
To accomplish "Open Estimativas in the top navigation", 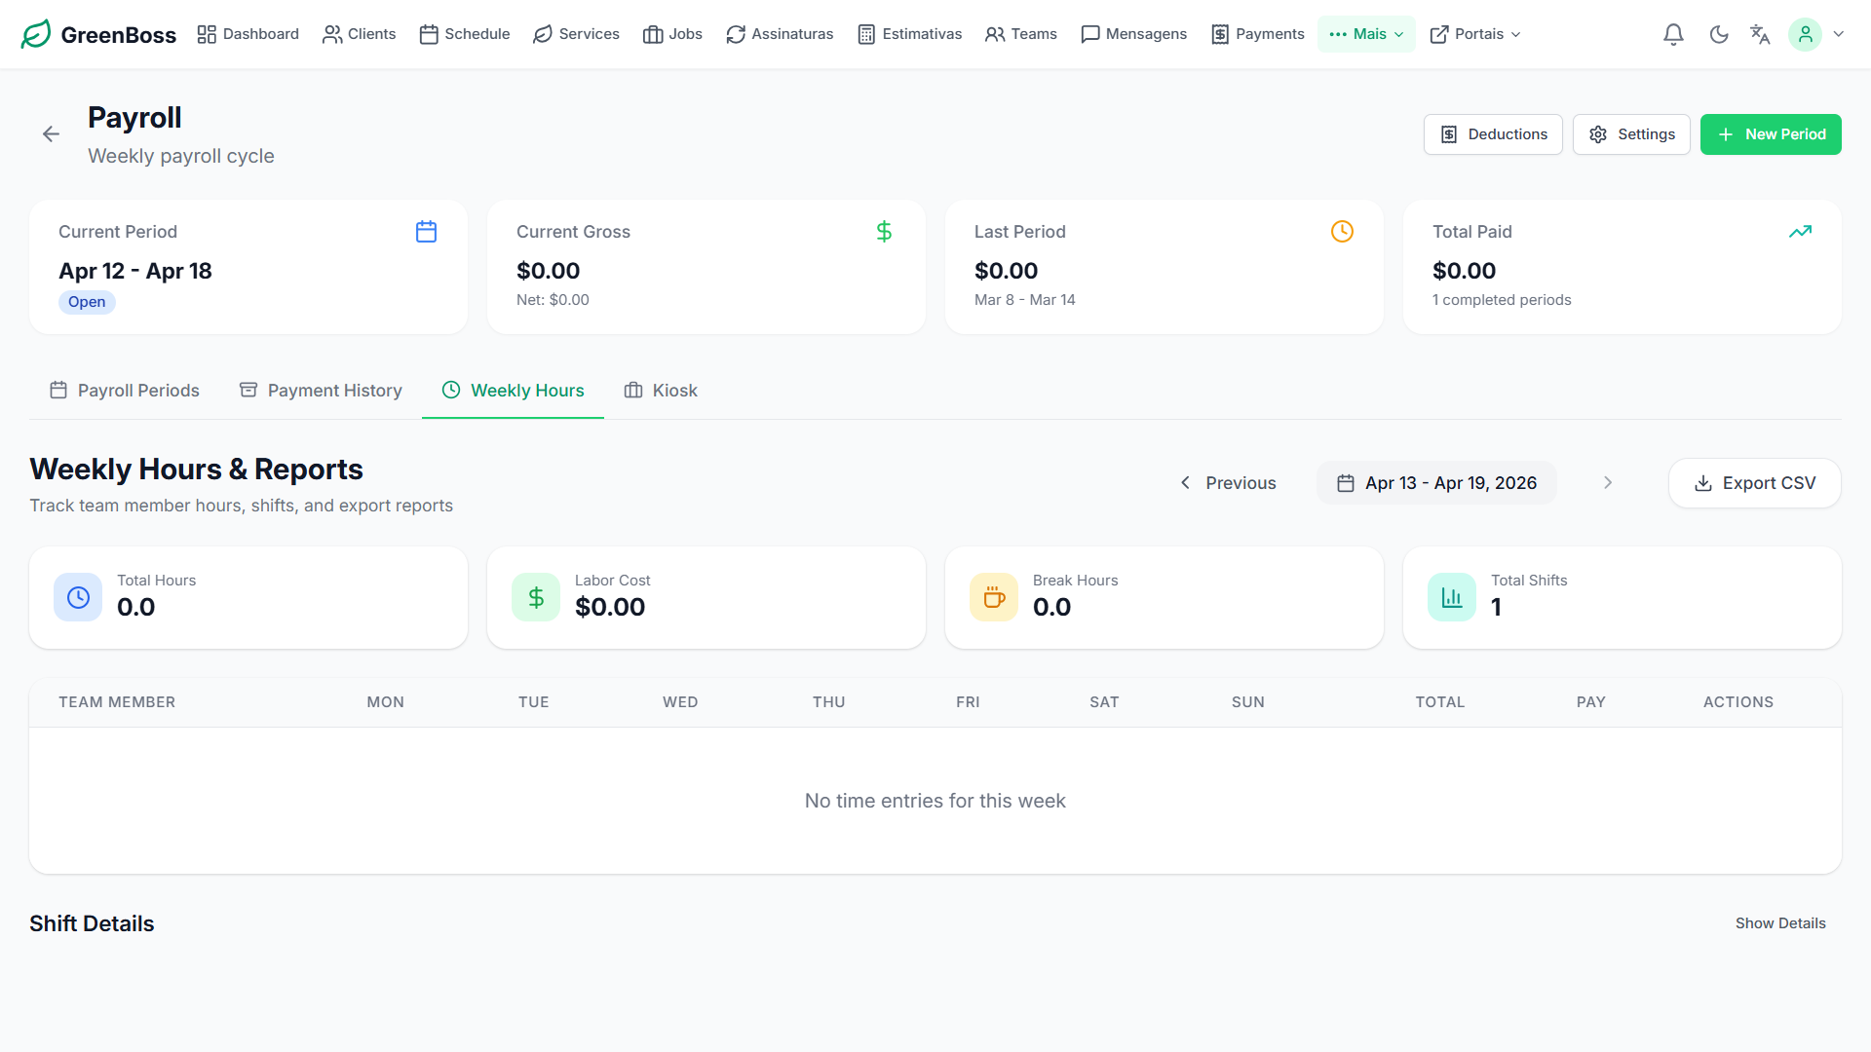I will (909, 34).
